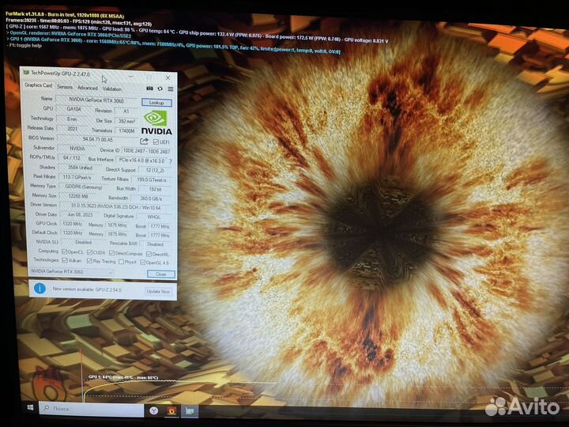569x427 pixels.
Task: Toggle the UEFI checkbox
Action: coord(156,142)
